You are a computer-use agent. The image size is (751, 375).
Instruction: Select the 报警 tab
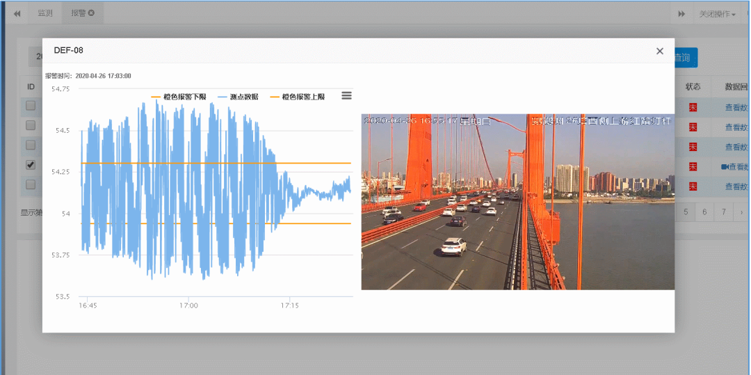pyautogui.click(x=78, y=13)
